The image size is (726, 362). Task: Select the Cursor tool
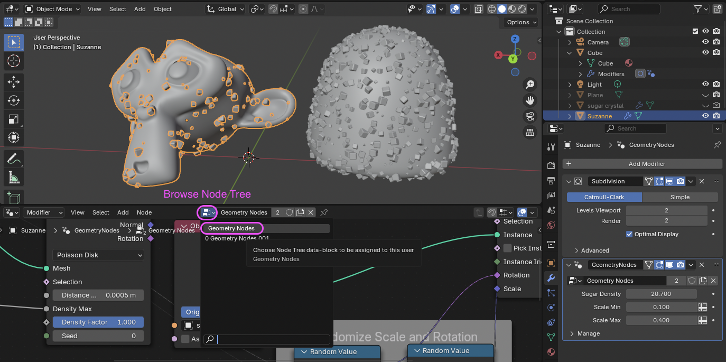14,61
